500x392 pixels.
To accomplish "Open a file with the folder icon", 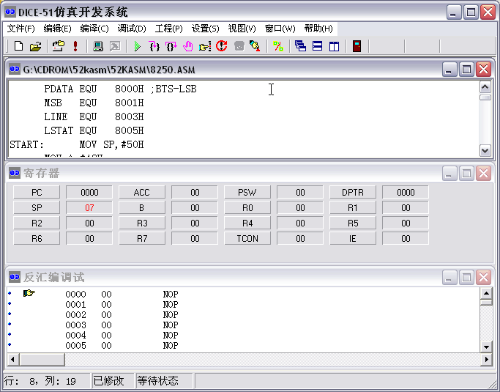I will (x=35, y=46).
